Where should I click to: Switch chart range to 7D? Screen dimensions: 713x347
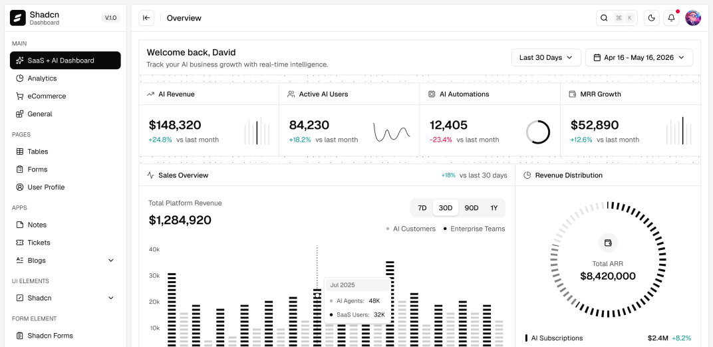[422, 208]
